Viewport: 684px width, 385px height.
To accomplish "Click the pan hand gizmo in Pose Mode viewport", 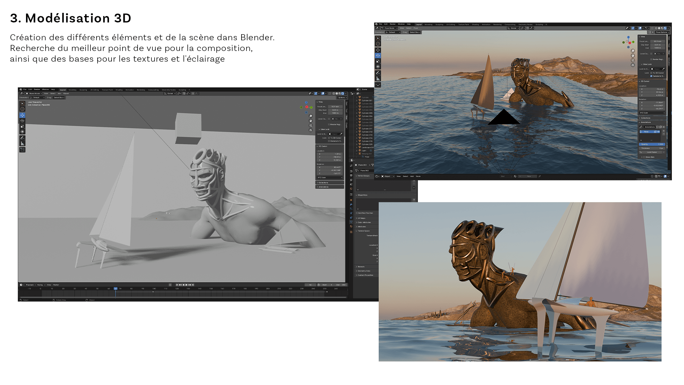I will pyautogui.click(x=633, y=56).
